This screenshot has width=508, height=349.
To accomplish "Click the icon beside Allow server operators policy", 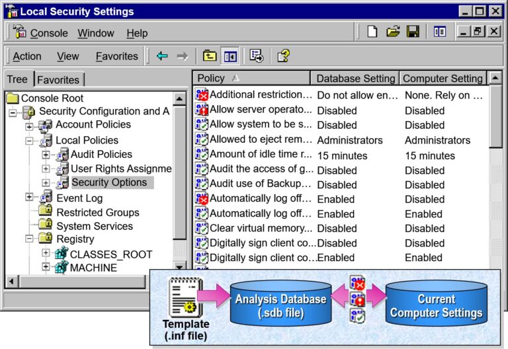I will tap(202, 110).
